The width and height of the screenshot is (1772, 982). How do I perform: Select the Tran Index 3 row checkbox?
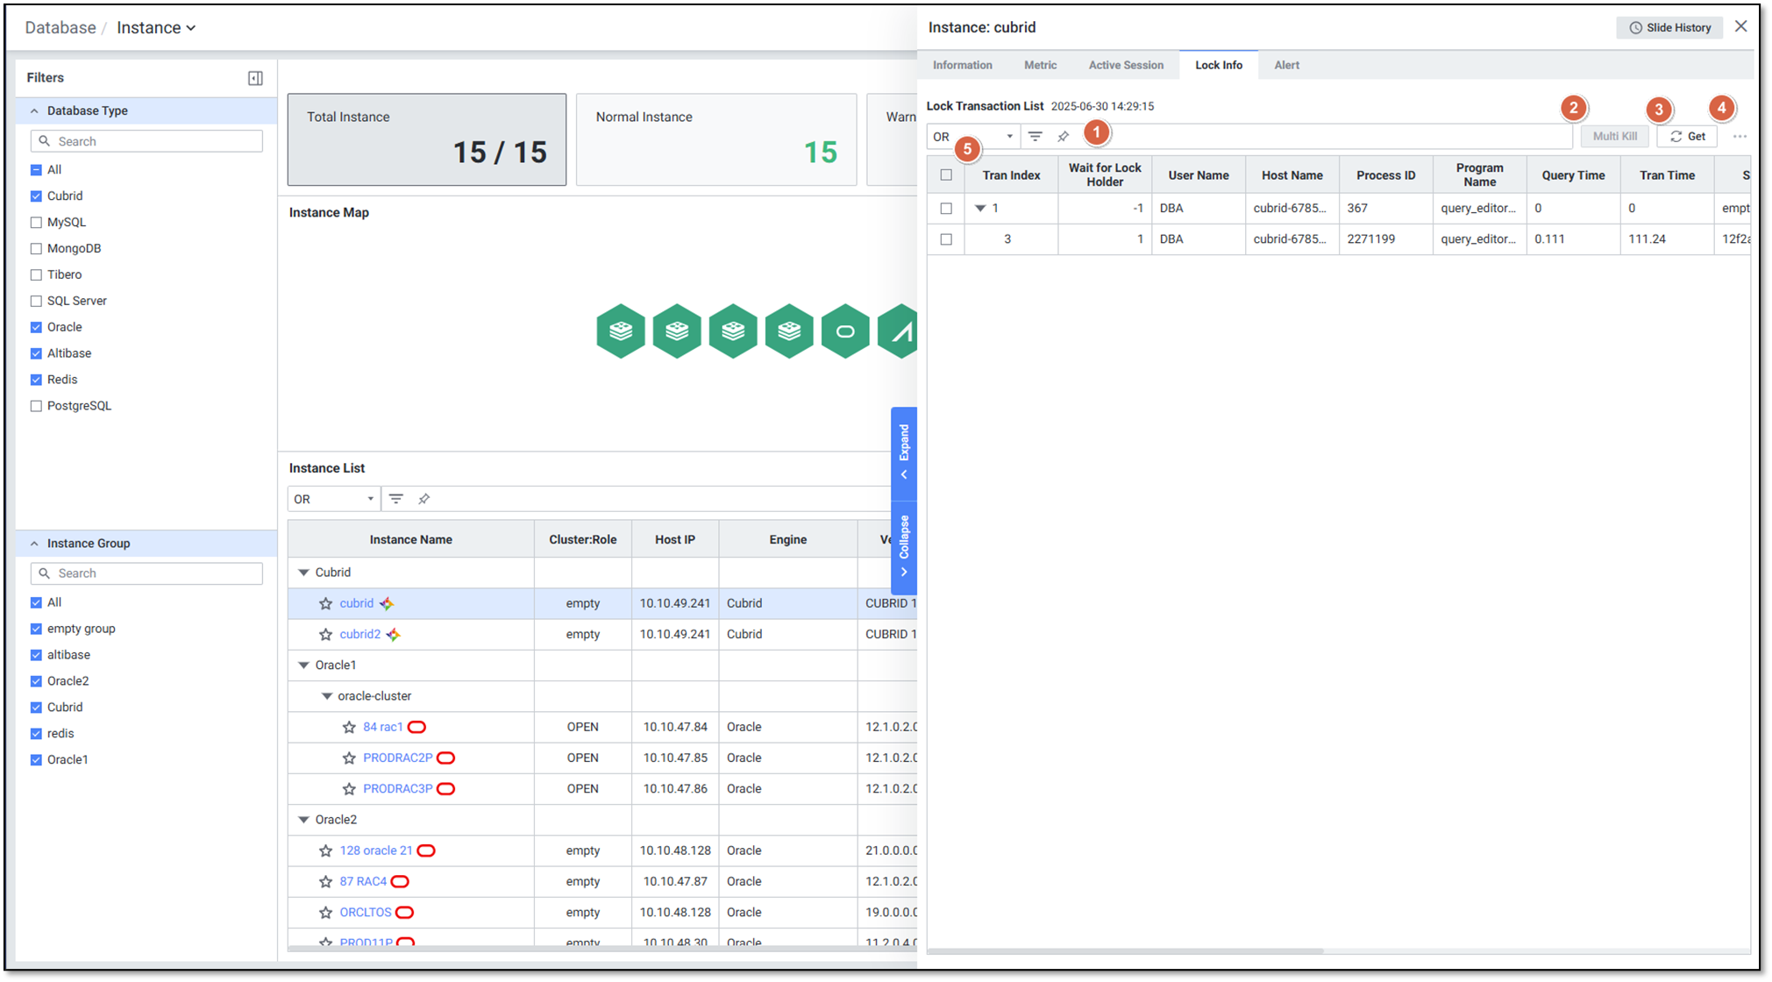tap(946, 239)
